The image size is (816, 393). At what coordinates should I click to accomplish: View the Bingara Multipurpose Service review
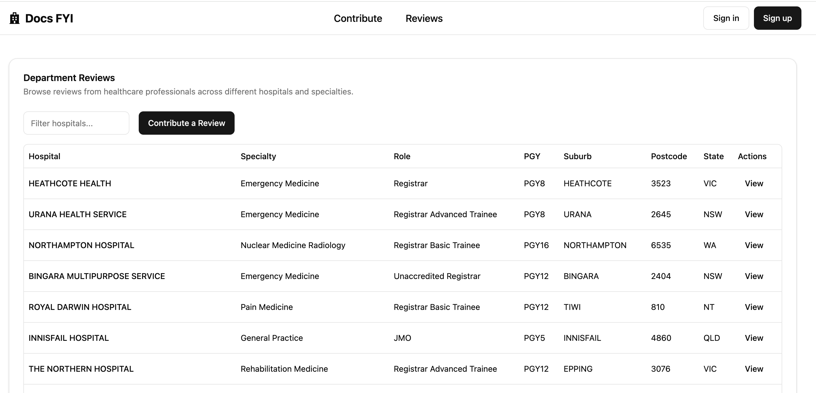[x=754, y=276]
